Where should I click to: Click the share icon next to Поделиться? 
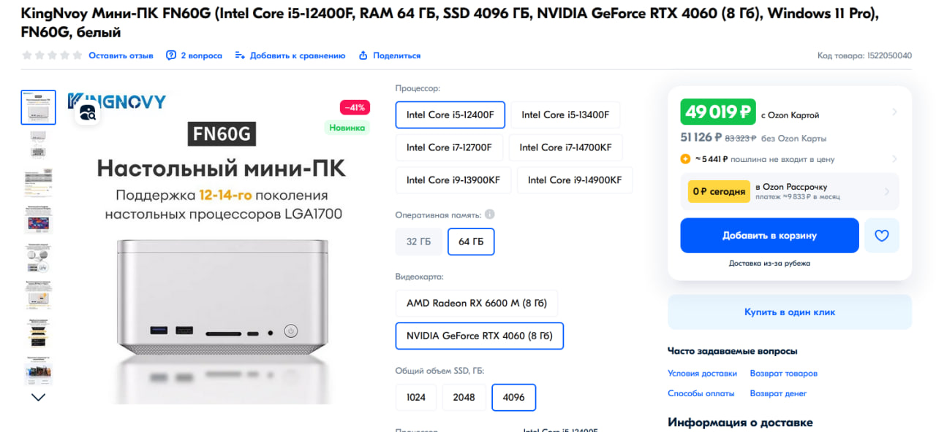click(363, 55)
